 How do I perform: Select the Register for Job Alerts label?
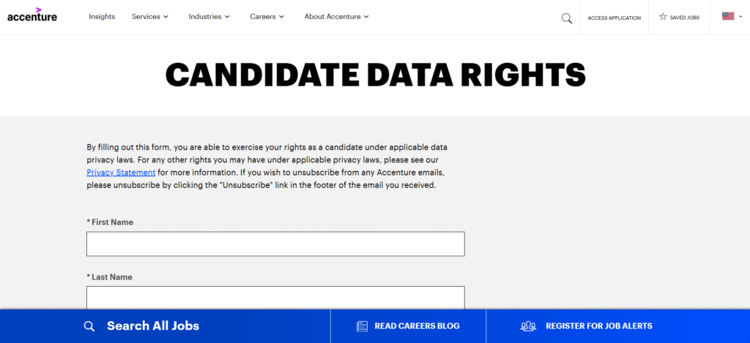pos(598,326)
